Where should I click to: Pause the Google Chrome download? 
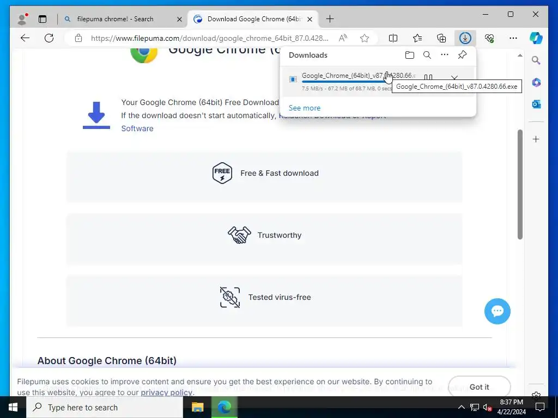(428, 77)
